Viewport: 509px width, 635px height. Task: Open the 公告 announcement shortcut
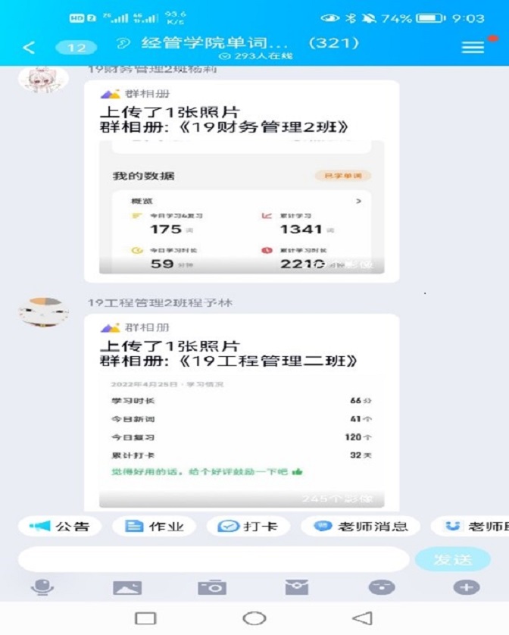[x=60, y=526]
